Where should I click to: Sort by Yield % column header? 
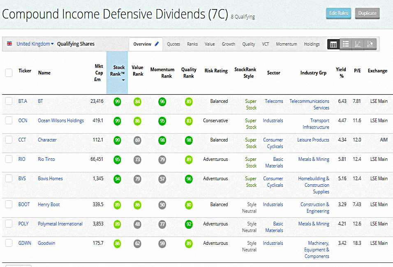point(341,73)
